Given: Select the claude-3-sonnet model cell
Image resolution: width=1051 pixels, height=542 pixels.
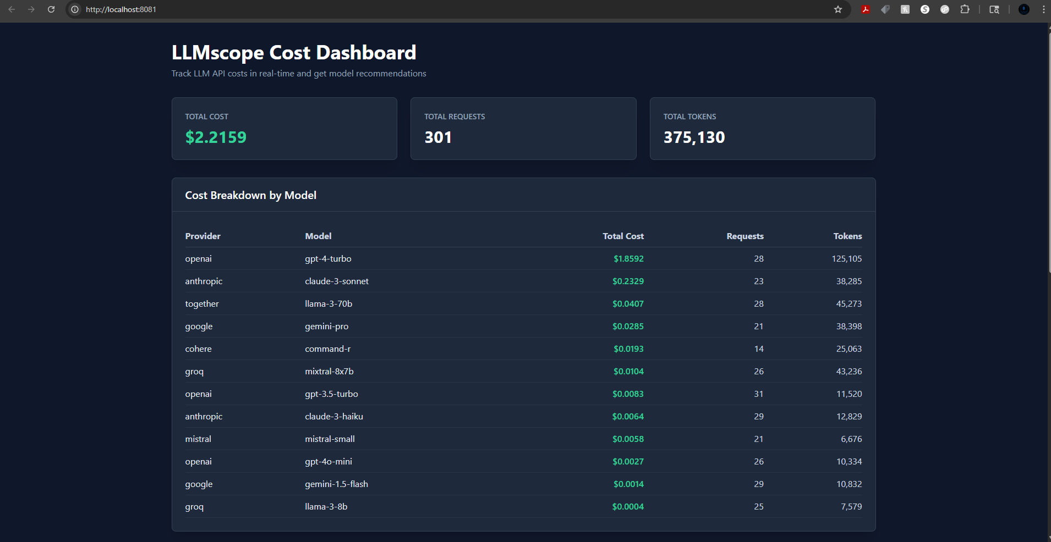Looking at the screenshot, I should click(x=337, y=281).
